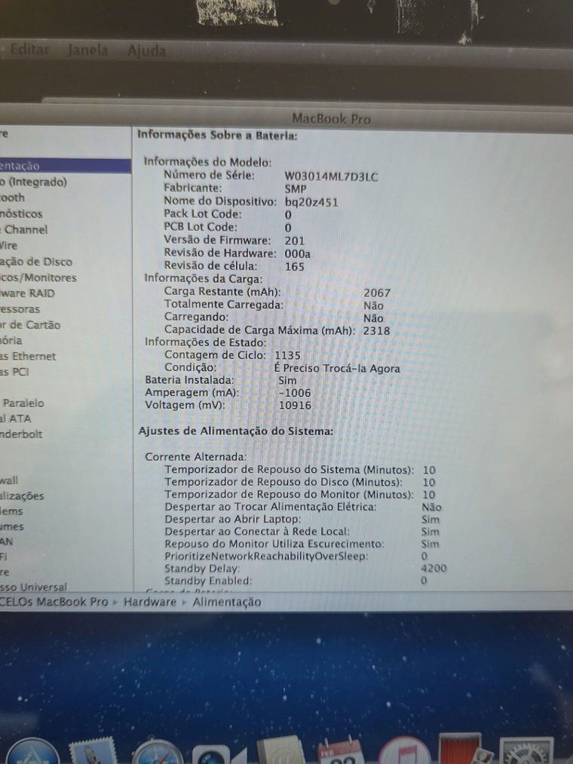Click firmware version value '201'

point(295,241)
